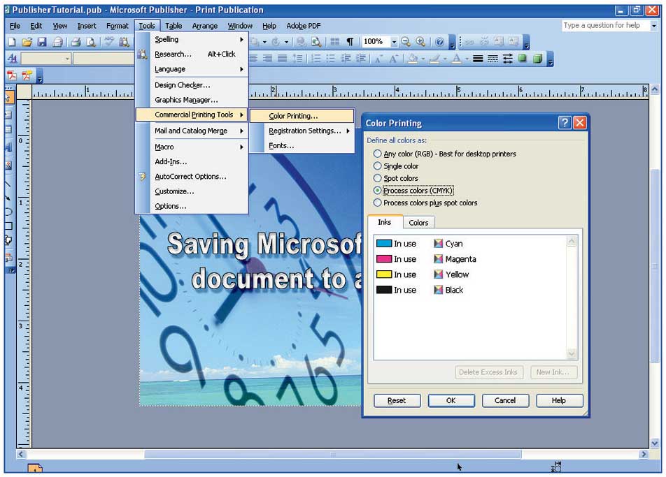
Task: Click the Type a question for help box
Action: (605, 25)
